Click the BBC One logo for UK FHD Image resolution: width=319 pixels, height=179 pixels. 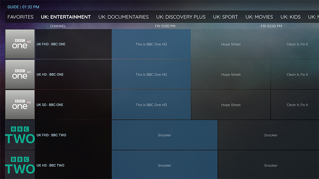(20, 44)
